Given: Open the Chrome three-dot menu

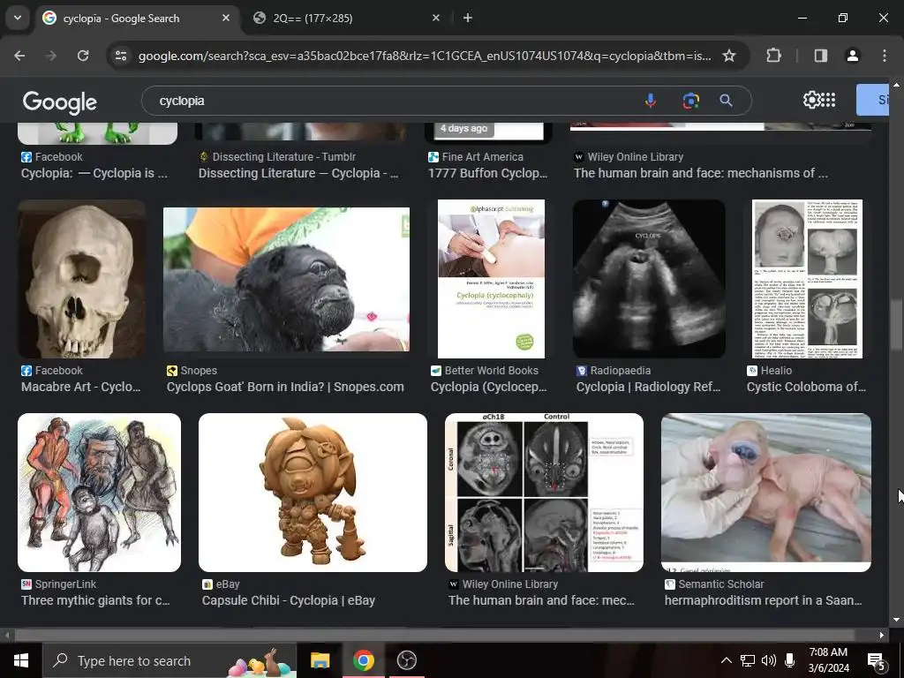Looking at the screenshot, I should click(x=884, y=56).
